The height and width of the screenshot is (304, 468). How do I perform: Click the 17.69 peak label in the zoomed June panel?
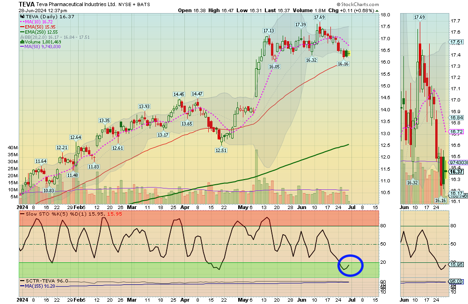[419, 17]
